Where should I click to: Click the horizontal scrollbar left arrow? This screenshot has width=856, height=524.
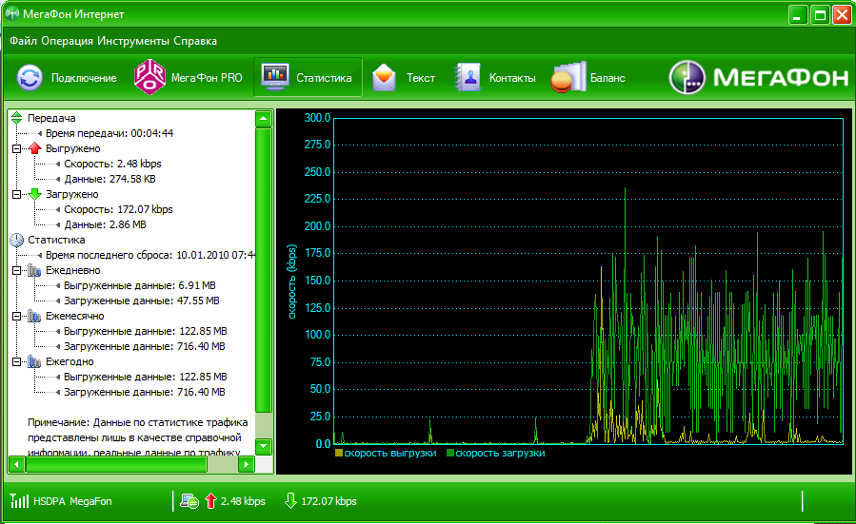tap(17, 465)
